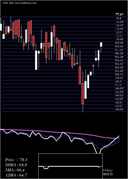The image size is (128, 179).
Task: Click the 57.3 price axis label
Action: pos(119,85)
